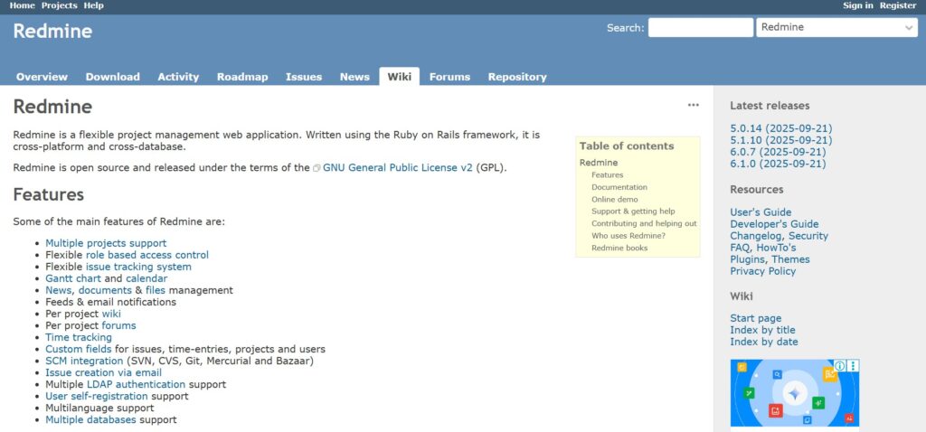Screen dimensions: 926x432
Task: Open the GNU General Public License v2 link
Action: coord(398,167)
